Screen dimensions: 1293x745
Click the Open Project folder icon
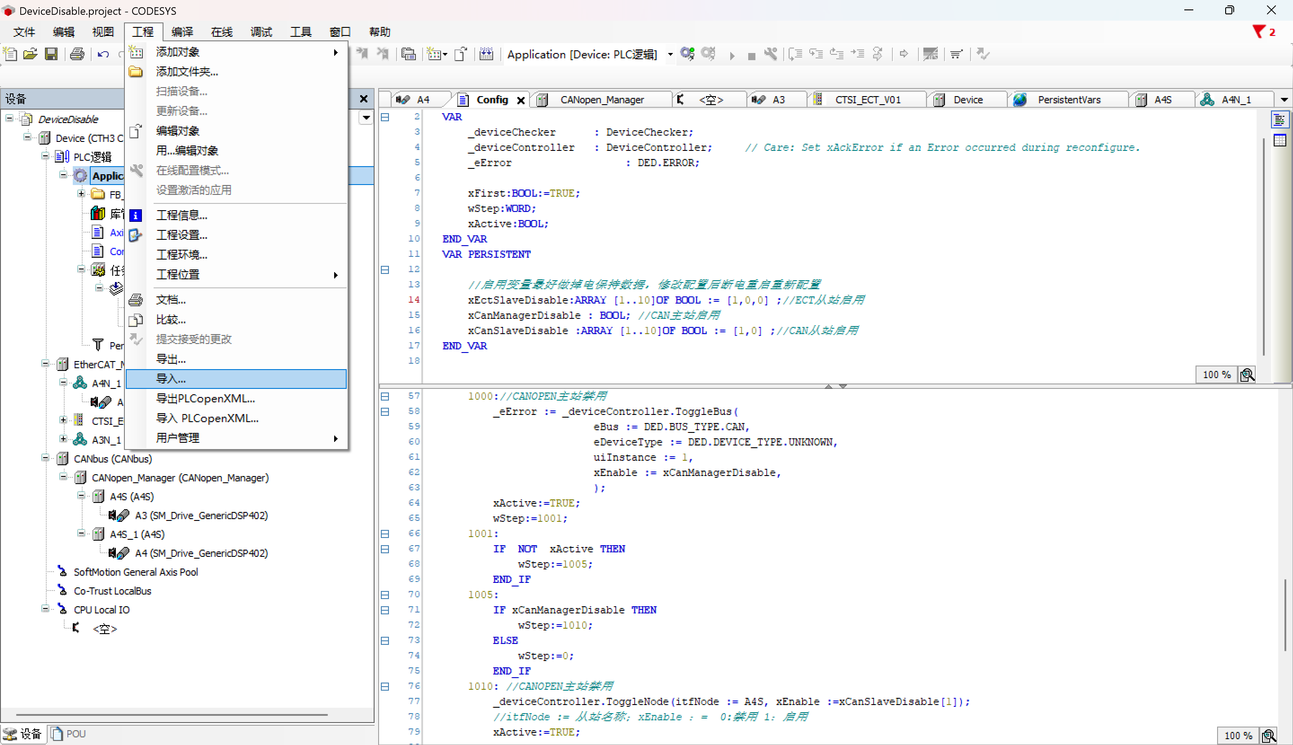pos(30,54)
